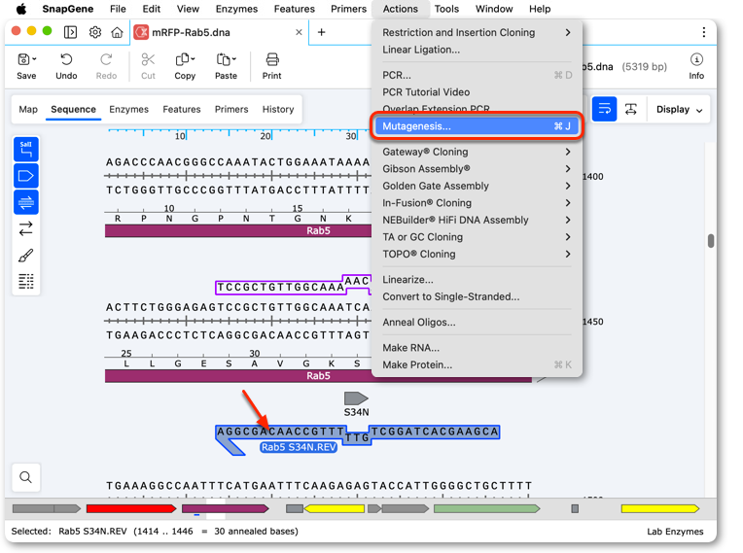Expand NEBuilder HiFi DNA Assembly submenu
Viewport: 743px width, 553px height.
point(477,220)
